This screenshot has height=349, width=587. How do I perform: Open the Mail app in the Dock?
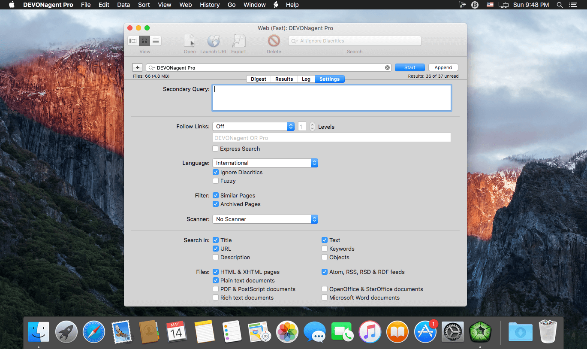tap(121, 332)
